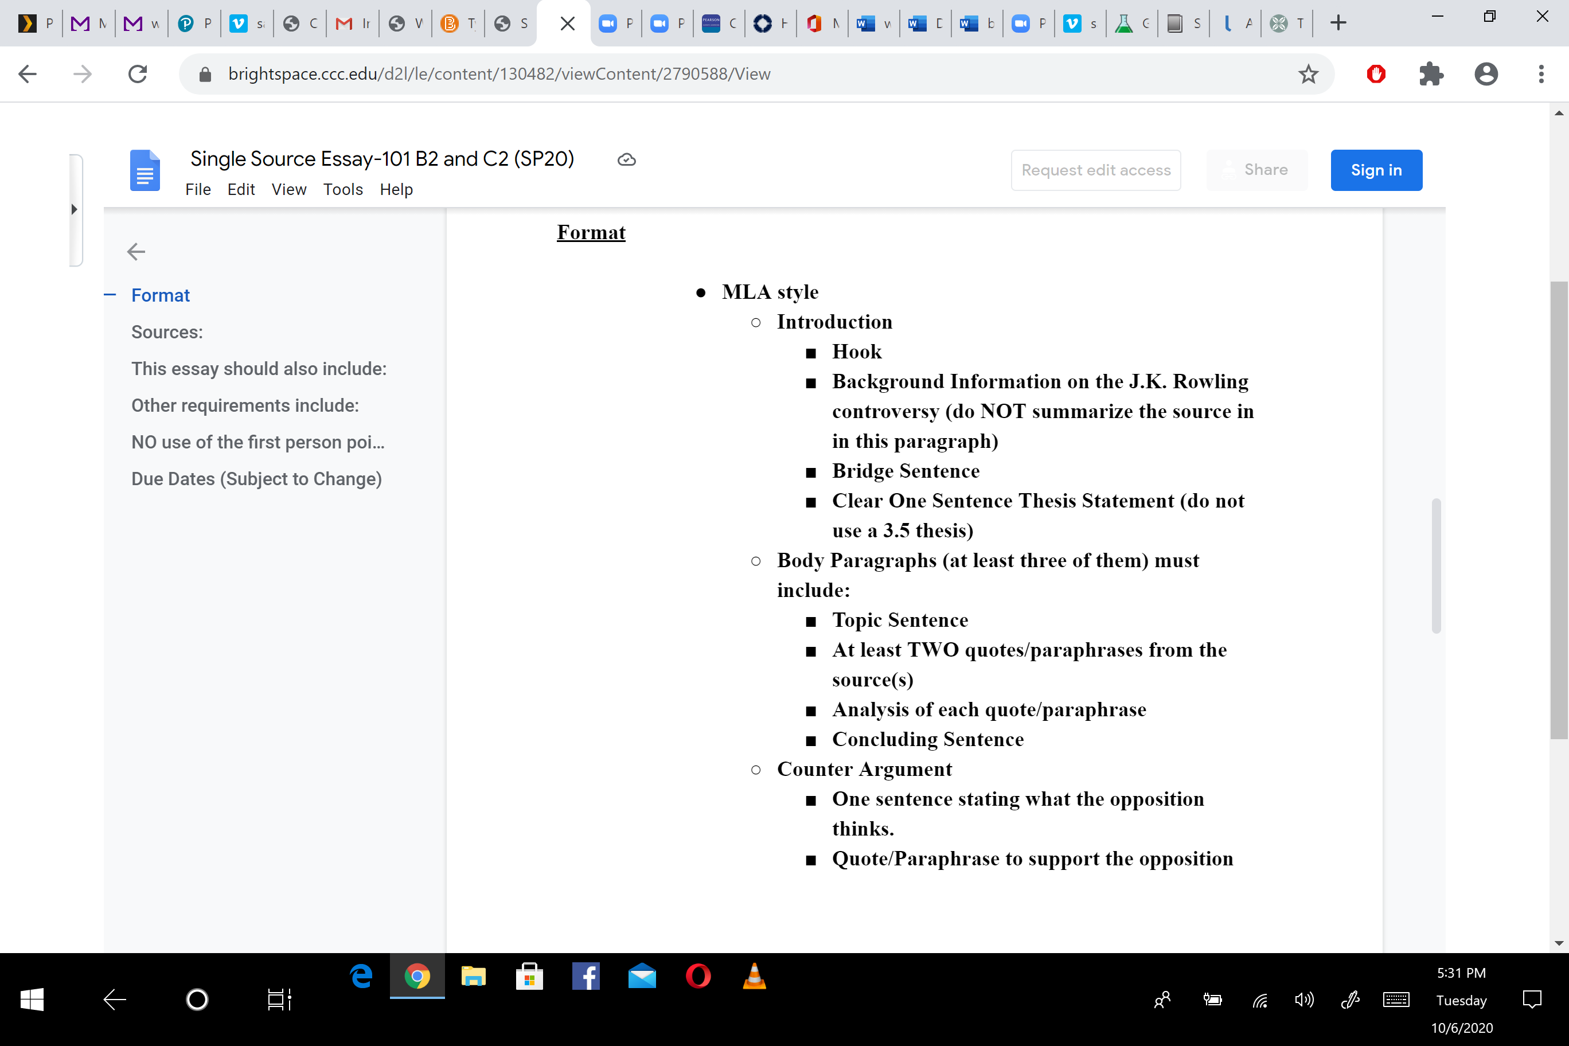Image resolution: width=1569 pixels, height=1046 pixels.
Task: Close the active browser tab
Action: point(568,24)
